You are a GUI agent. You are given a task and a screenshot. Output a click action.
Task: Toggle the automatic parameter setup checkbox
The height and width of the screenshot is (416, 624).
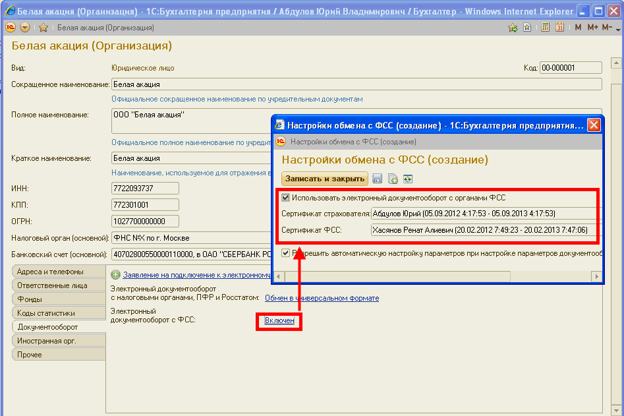[285, 253]
